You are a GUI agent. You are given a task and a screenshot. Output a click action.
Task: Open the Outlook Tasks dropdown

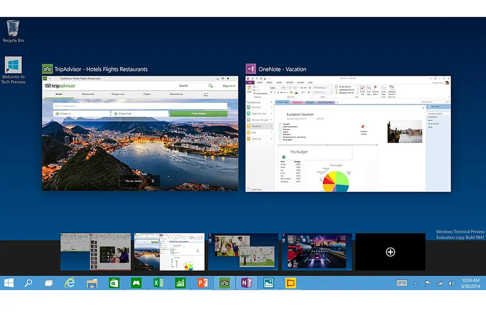[x=375, y=88]
